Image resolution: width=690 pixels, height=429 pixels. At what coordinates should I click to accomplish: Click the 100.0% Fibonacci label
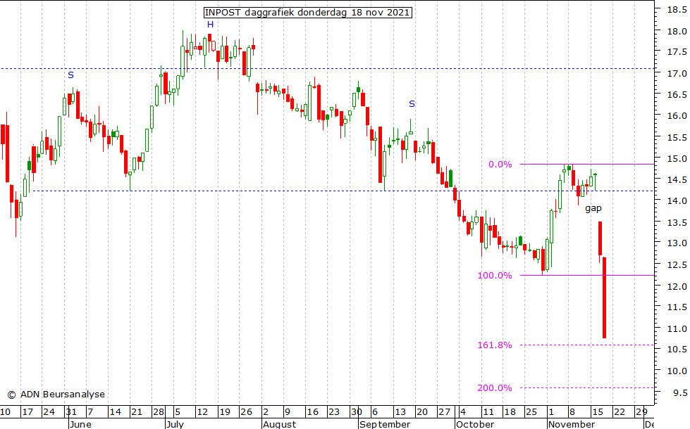495,275
